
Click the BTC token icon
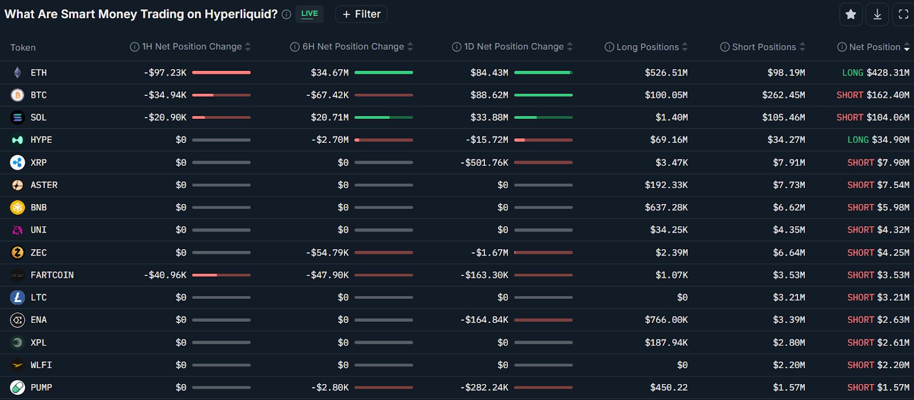(18, 95)
